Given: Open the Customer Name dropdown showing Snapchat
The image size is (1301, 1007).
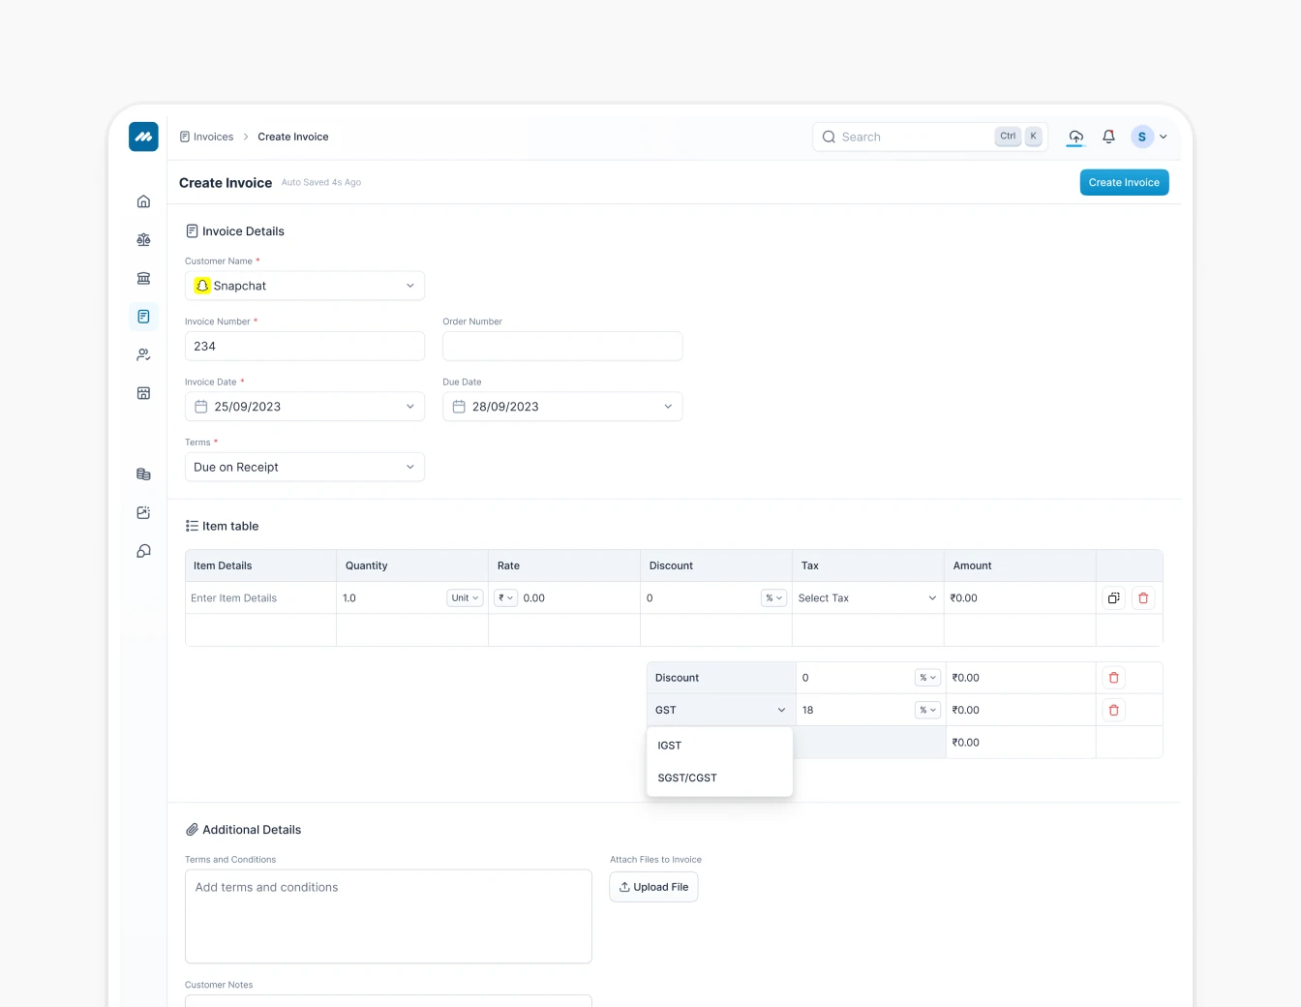Looking at the screenshot, I should click(304, 286).
